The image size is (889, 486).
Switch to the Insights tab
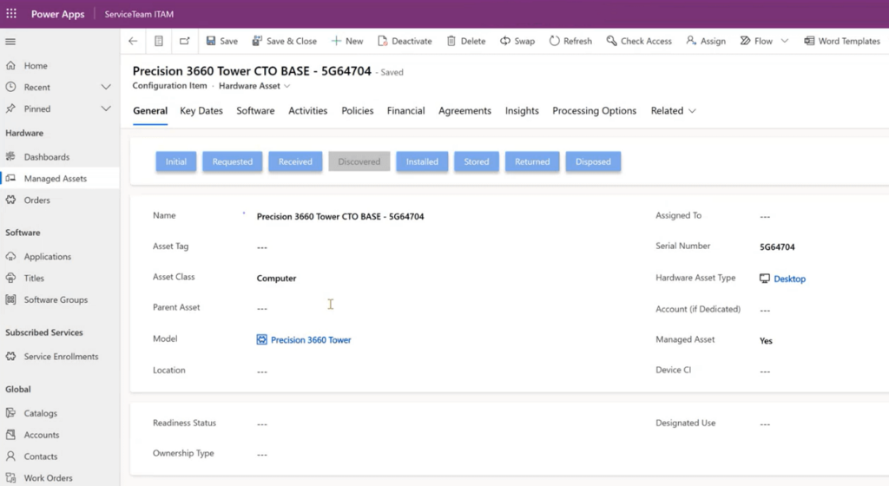click(x=522, y=111)
